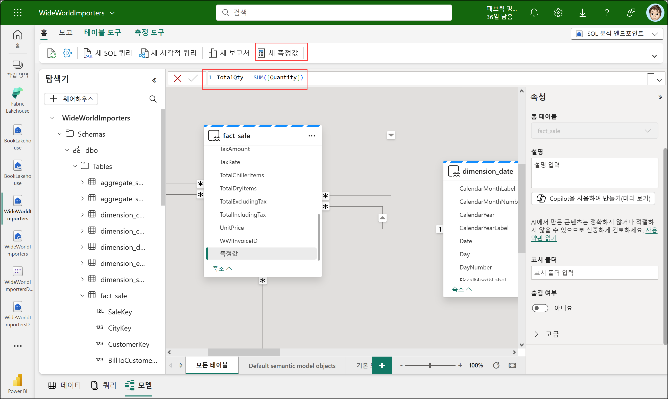Open Fabric Lakehouse in the sidebar
The image size is (668, 399).
(x=17, y=100)
